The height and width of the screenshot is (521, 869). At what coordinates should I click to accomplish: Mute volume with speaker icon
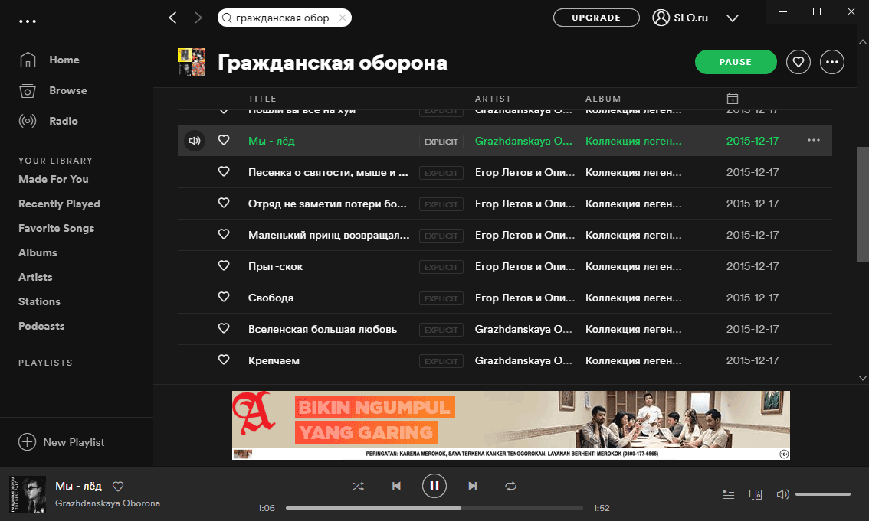point(782,494)
